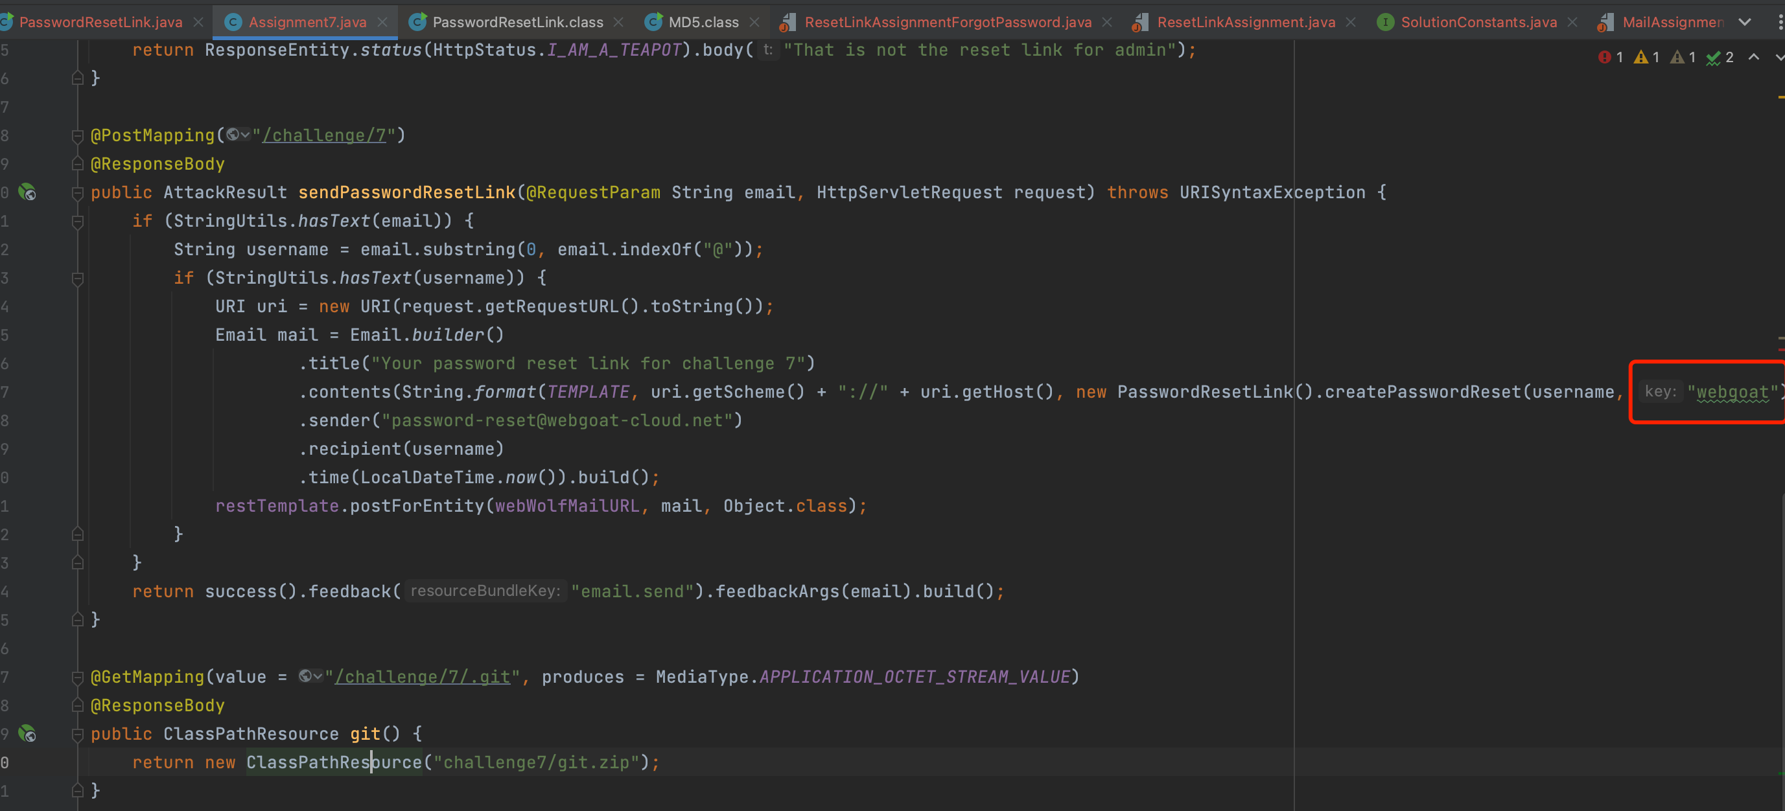This screenshot has width=1785, height=811.
Task: Click the red error count indicator
Action: (1611, 57)
